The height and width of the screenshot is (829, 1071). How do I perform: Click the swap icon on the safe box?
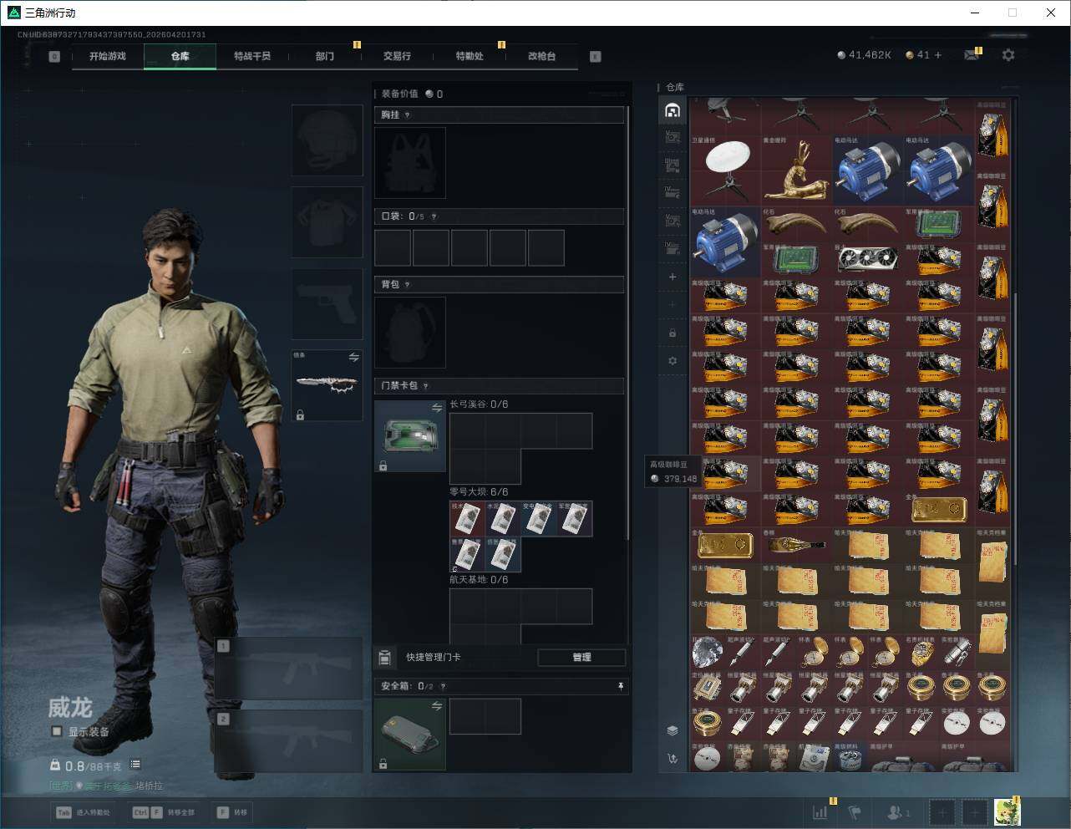pyautogui.click(x=437, y=706)
